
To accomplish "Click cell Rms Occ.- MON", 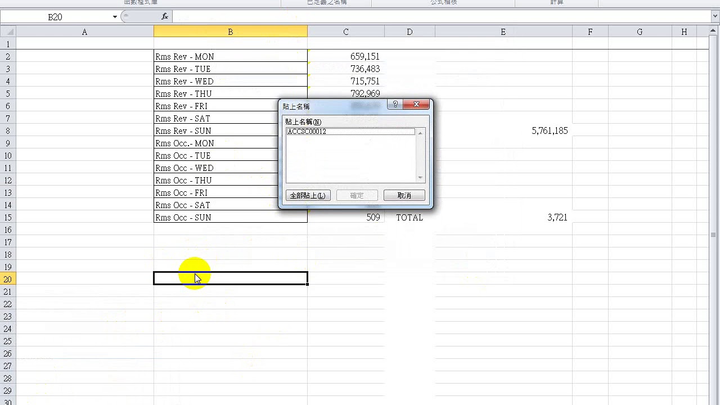I will click(x=217, y=143).
